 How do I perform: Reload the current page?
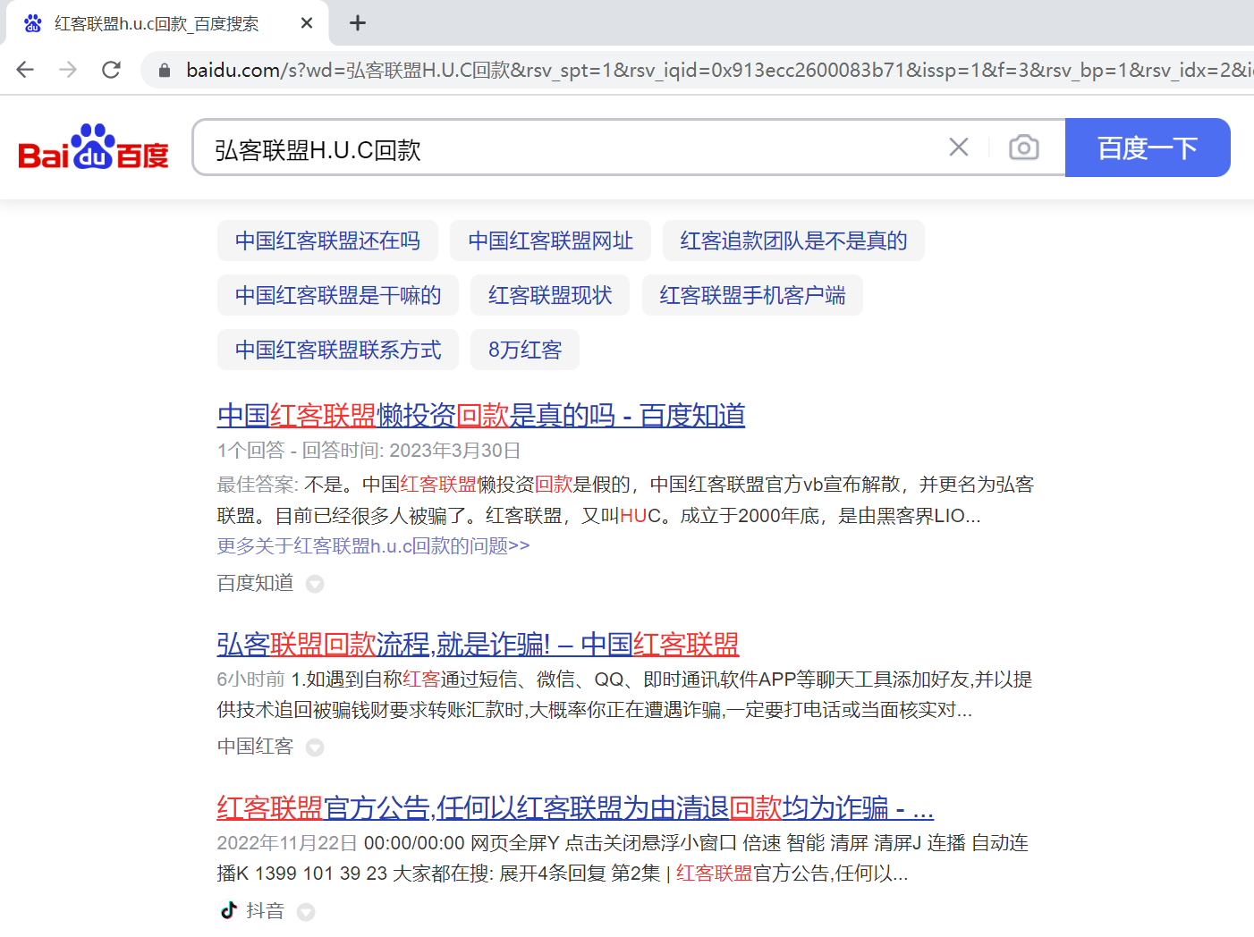111,70
